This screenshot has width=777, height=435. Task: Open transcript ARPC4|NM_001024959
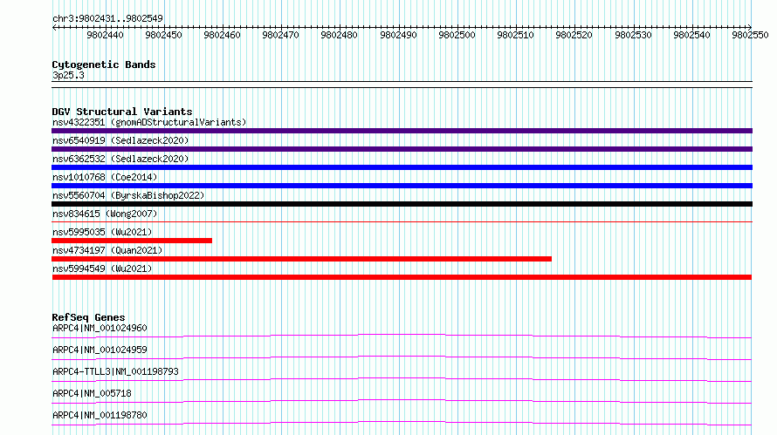(100, 350)
